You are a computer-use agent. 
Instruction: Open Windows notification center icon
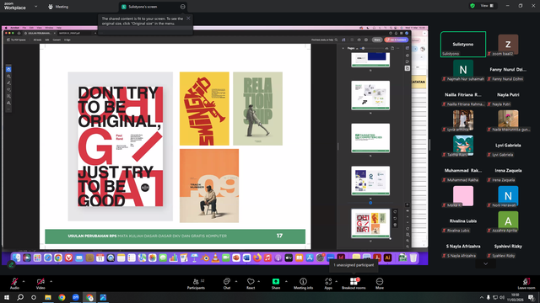pos(532,297)
